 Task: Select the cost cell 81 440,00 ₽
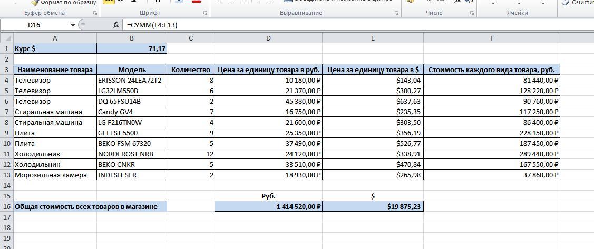pos(492,80)
